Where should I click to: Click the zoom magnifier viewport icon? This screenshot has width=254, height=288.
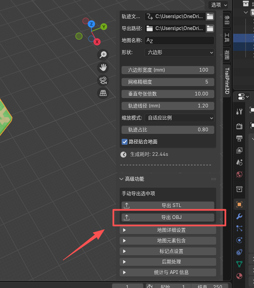click(x=103, y=55)
